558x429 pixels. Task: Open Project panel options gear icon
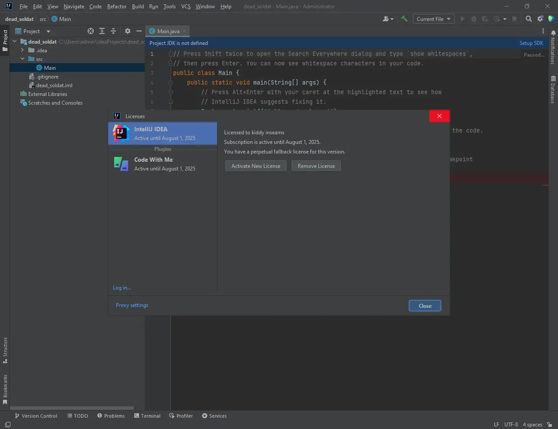(128, 31)
